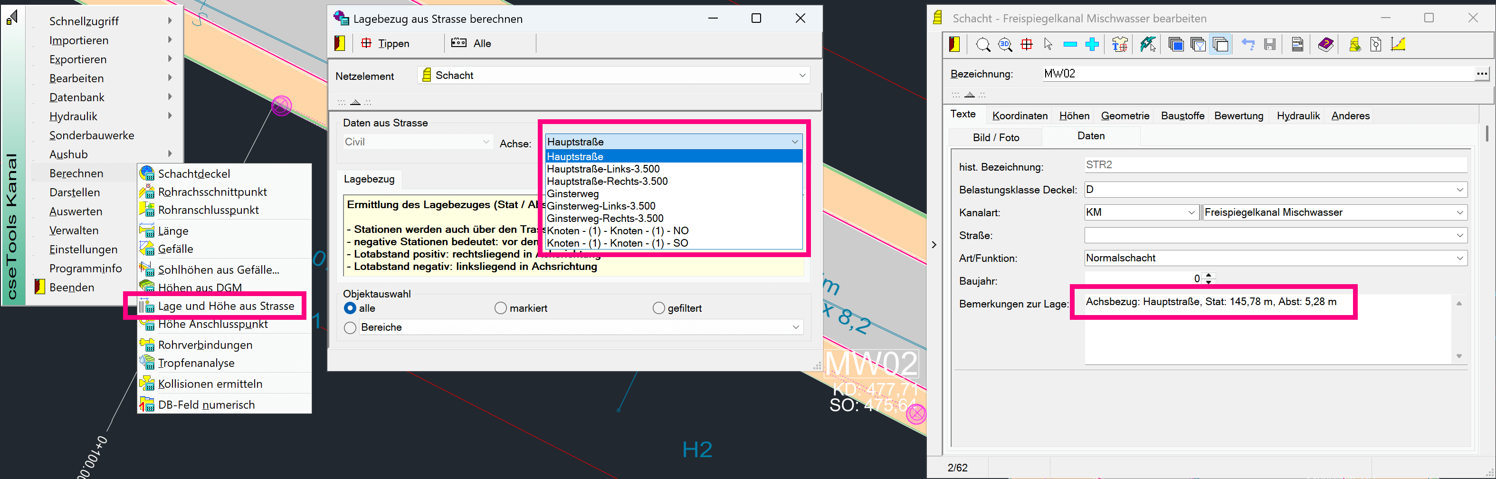Click the floppy disk save icon
Image resolution: width=1496 pixels, height=479 pixels.
(x=1270, y=45)
